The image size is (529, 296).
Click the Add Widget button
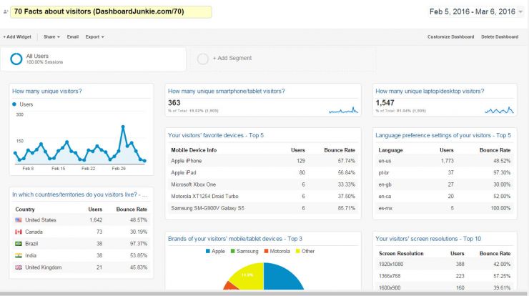pyautogui.click(x=17, y=36)
